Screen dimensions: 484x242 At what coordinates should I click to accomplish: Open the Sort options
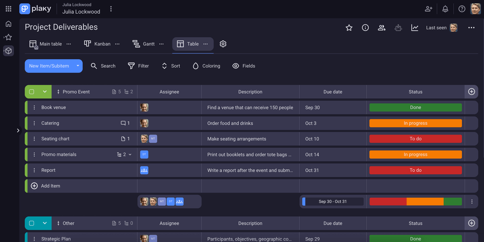point(170,66)
